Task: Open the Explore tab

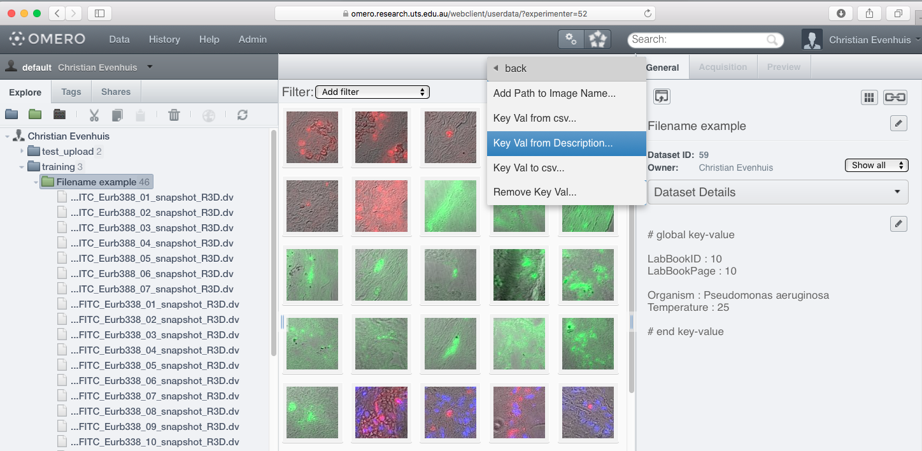Action: tap(25, 92)
